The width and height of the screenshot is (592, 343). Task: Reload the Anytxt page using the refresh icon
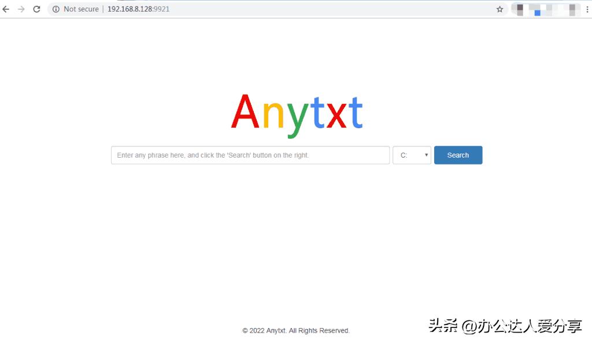pos(36,9)
